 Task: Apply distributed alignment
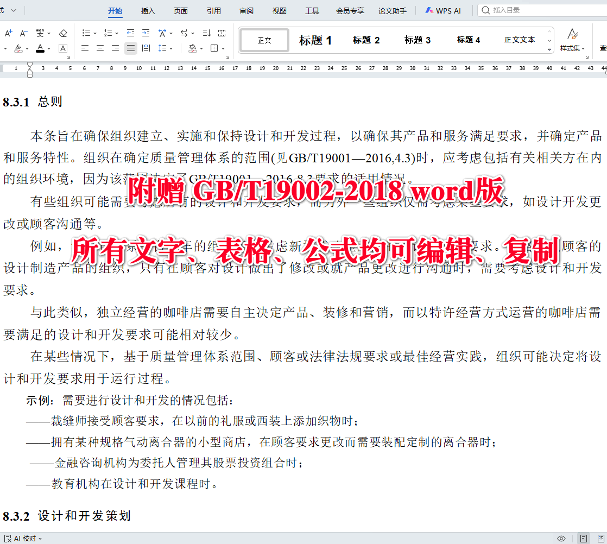click(146, 48)
